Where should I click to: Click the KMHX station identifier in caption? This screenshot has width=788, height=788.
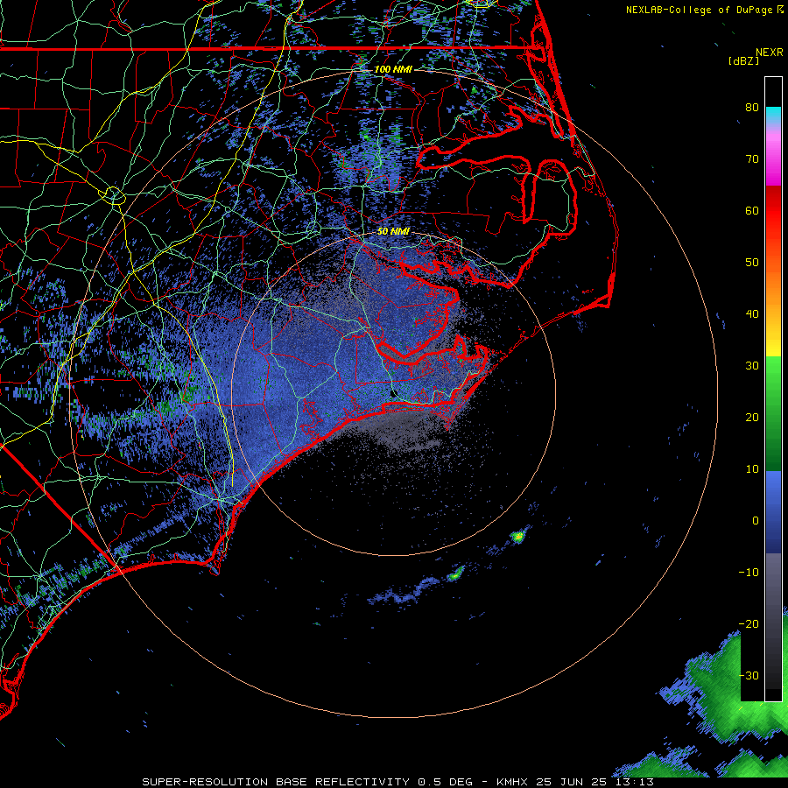[x=511, y=782]
